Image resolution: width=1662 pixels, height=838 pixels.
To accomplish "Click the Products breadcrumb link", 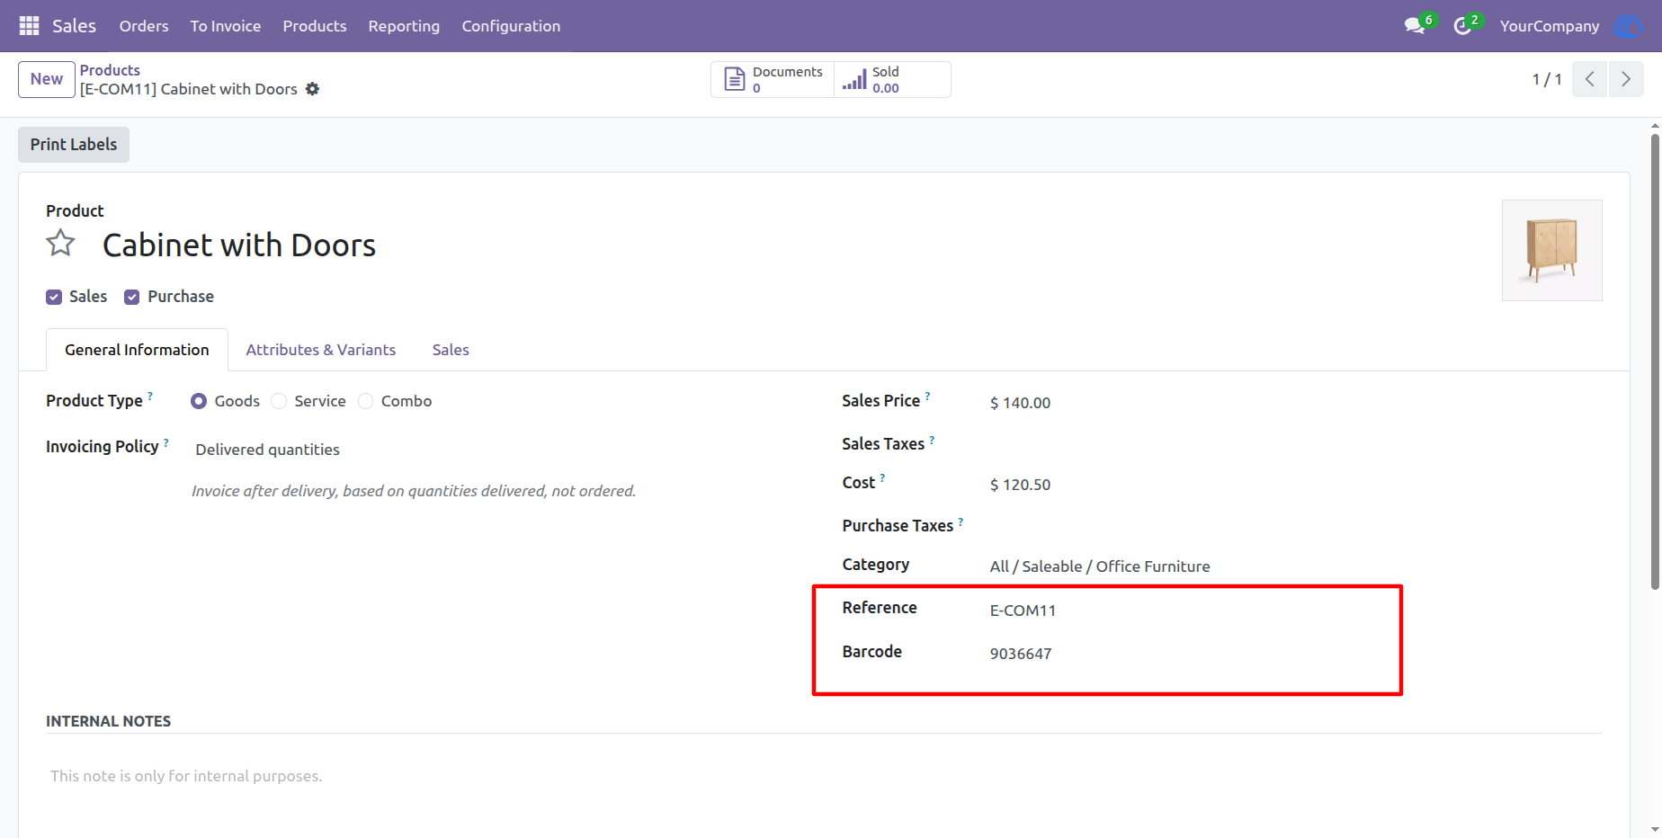I will [x=110, y=70].
